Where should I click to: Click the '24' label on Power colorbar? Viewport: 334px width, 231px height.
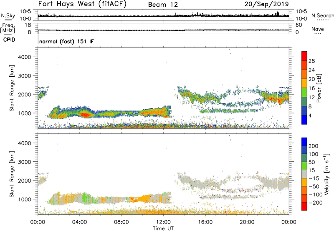coord(311,70)
